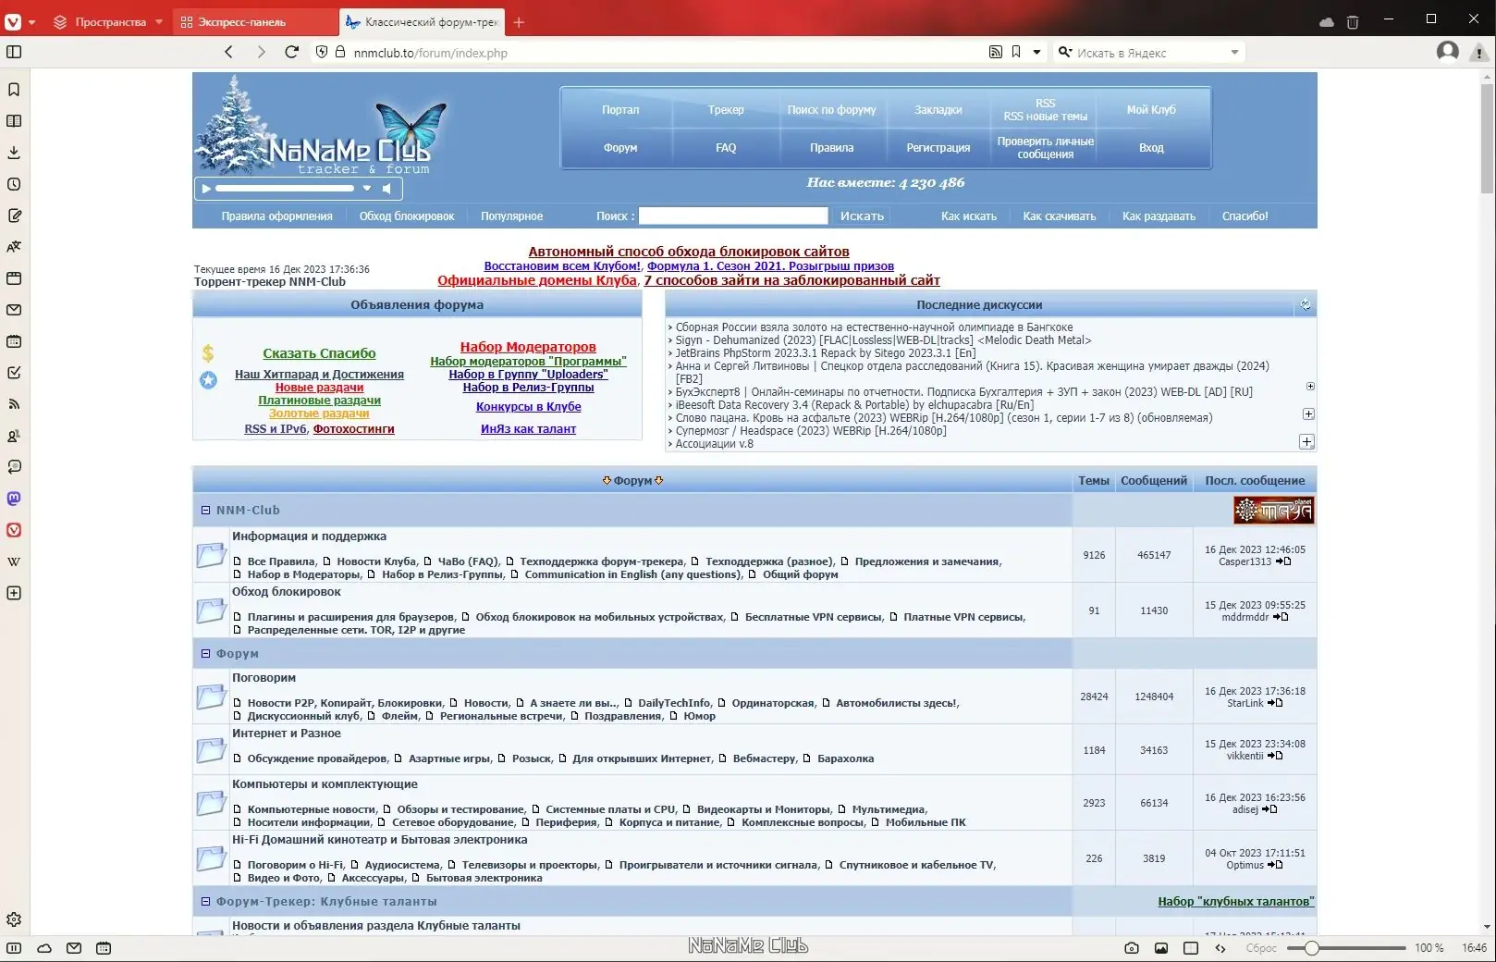This screenshot has height=962, width=1496.
Task: Open the History side panel
Action: (x=14, y=184)
